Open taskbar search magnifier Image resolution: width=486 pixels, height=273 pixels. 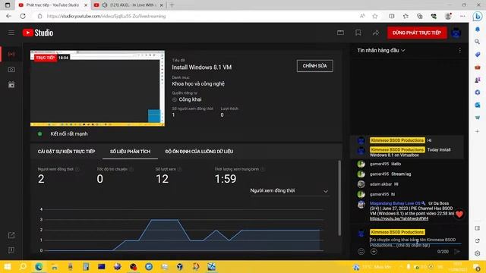point(23,266)
